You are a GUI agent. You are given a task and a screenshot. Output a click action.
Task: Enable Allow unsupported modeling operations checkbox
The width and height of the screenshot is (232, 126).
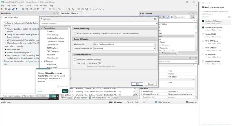click(x=75, y=33)
